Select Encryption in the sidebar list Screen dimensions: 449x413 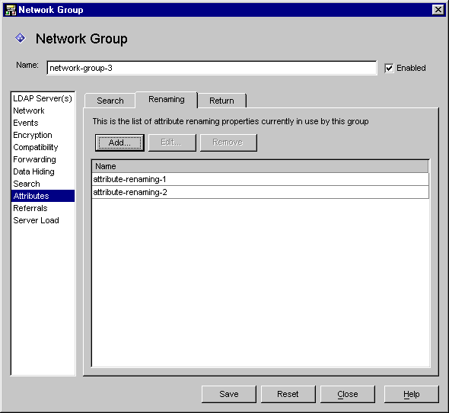[43, 135]
